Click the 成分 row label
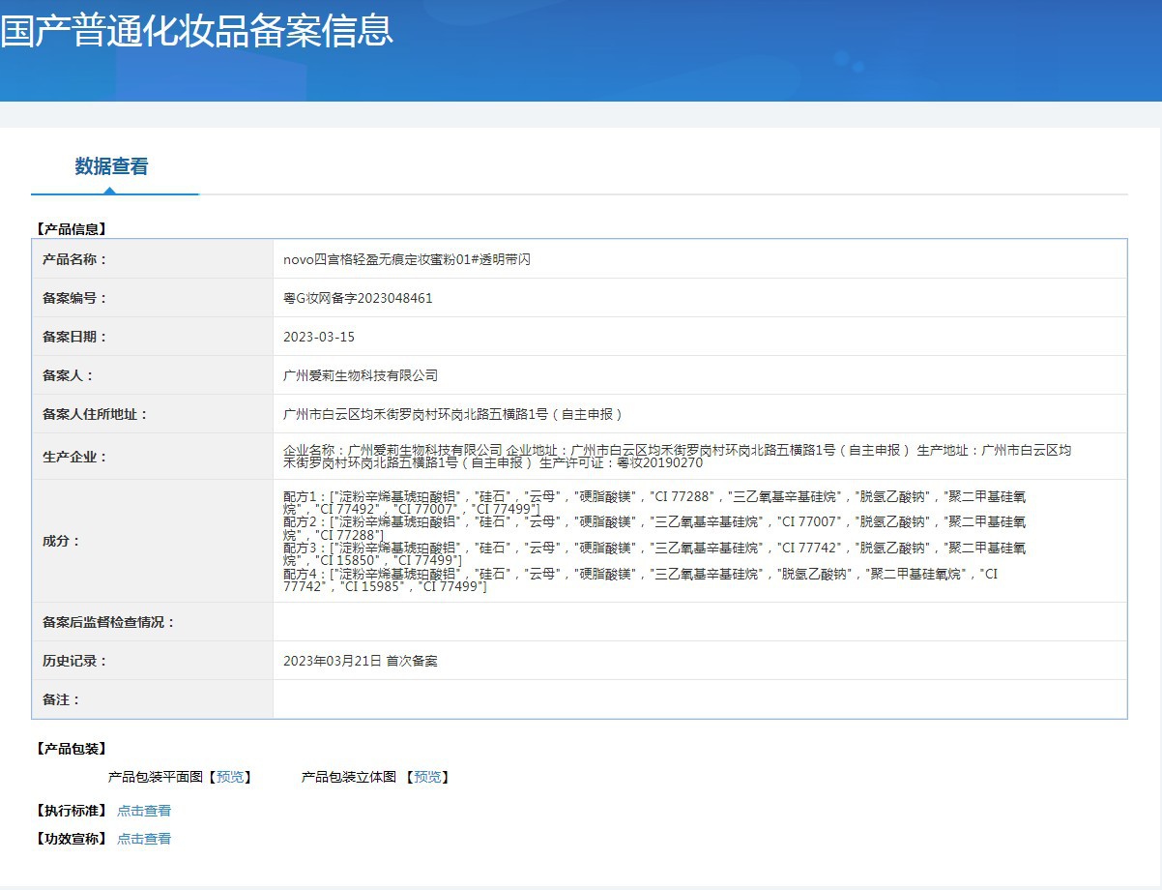 point(62,541)
